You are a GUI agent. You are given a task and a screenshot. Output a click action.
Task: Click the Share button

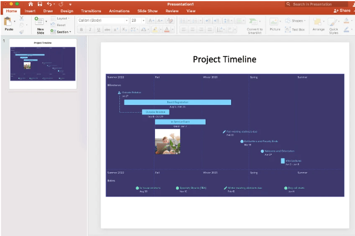342,11
